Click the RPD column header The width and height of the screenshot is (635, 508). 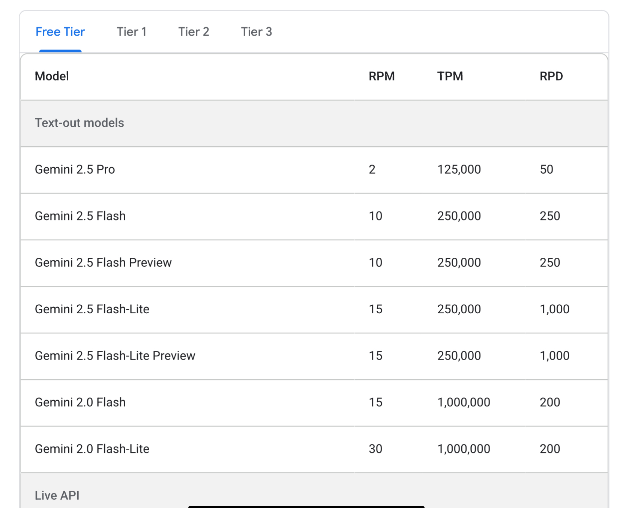click(551, 77)
